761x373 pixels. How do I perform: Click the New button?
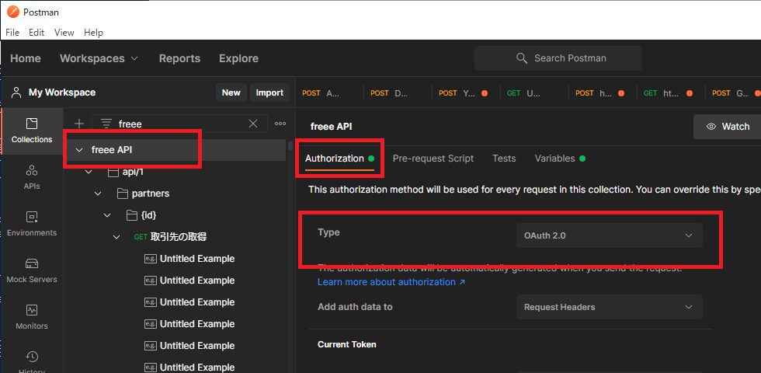(231, 92)
